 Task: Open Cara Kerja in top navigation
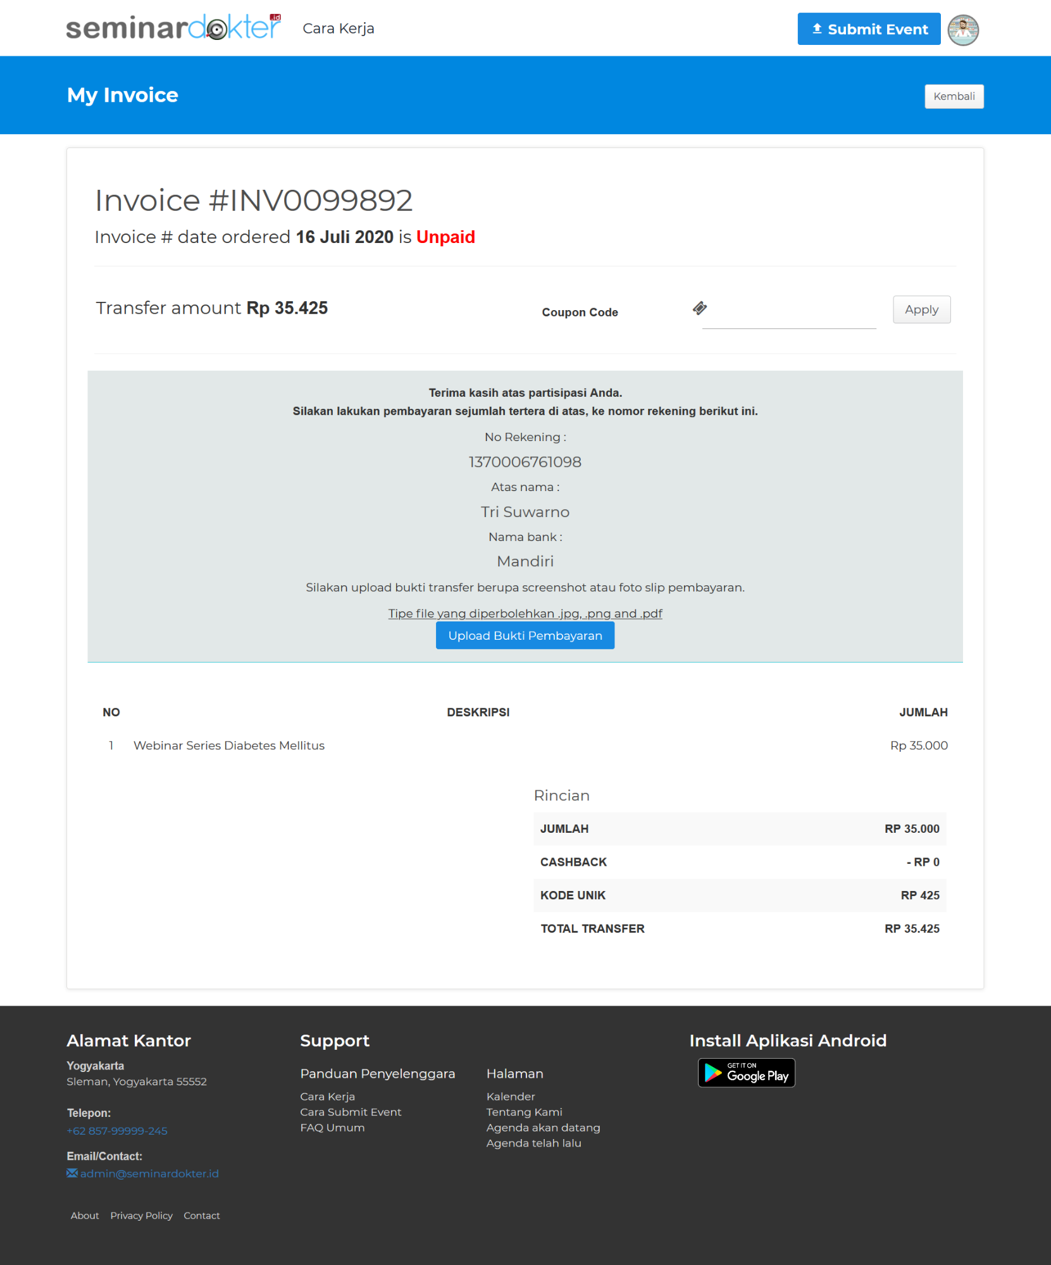click(x=338, y=28)
